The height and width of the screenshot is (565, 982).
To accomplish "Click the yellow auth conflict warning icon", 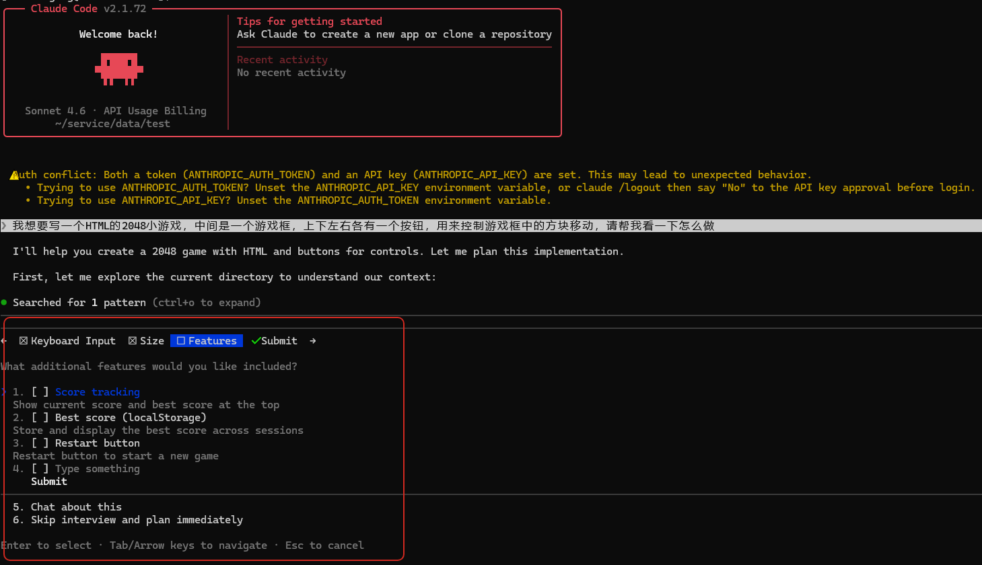I will [14, 176].
